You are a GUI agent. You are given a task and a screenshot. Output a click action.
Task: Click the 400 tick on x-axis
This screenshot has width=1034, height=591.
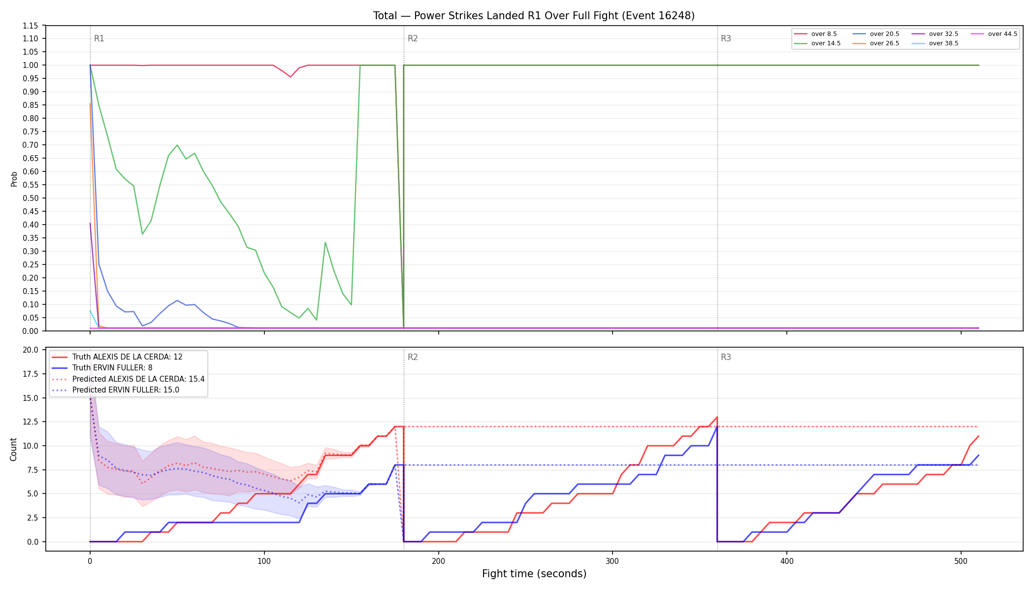pos(787,560)
